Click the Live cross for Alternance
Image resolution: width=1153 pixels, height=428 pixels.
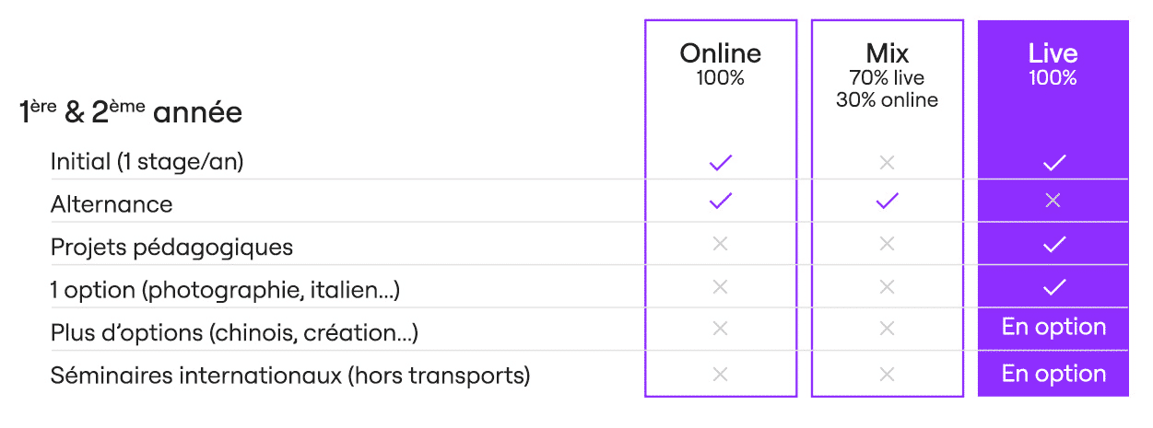[x=1053, y=201]
